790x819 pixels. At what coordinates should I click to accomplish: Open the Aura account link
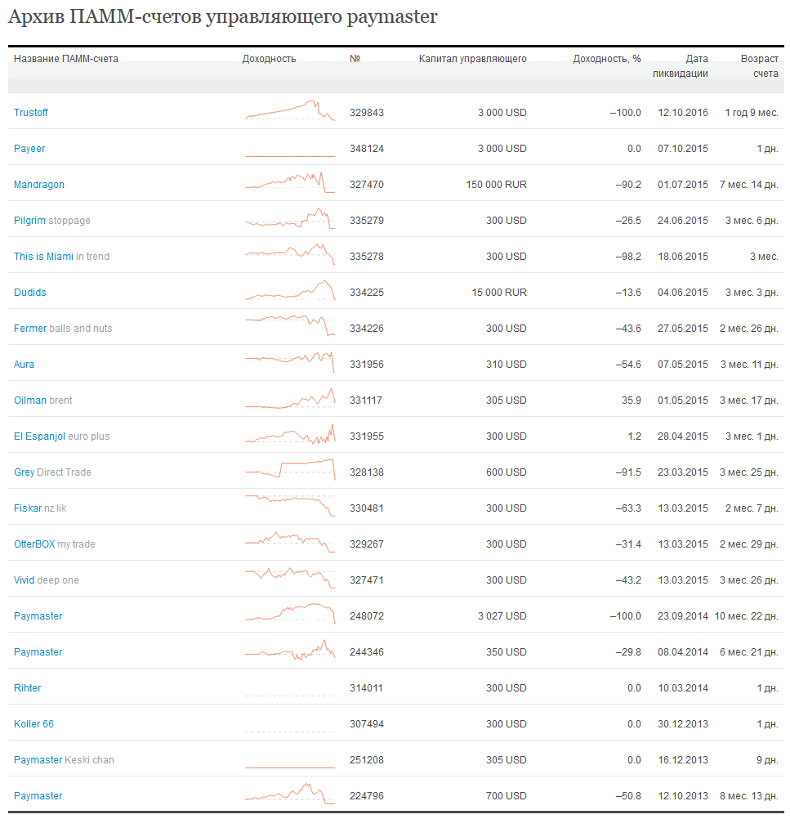coord(25,365)
